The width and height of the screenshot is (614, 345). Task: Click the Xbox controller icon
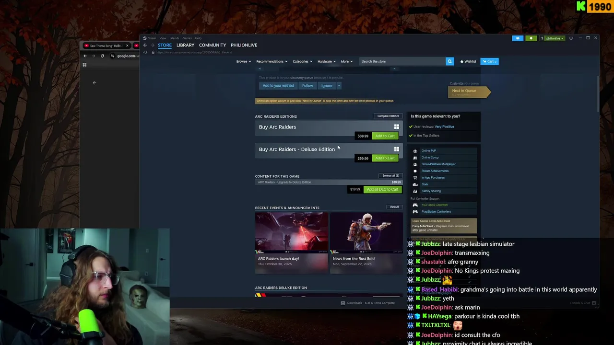(x=415, y=205)
